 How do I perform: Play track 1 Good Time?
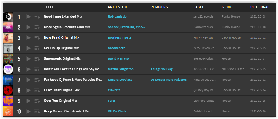point(28,17)
